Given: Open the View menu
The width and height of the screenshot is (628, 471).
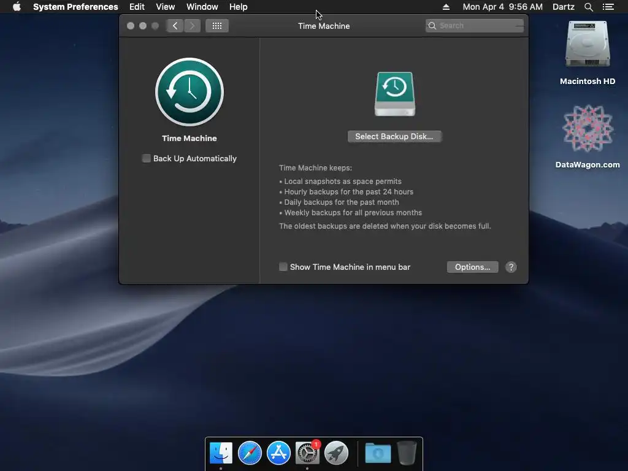Looking at the screenshot, I should [x=166, y=7].
